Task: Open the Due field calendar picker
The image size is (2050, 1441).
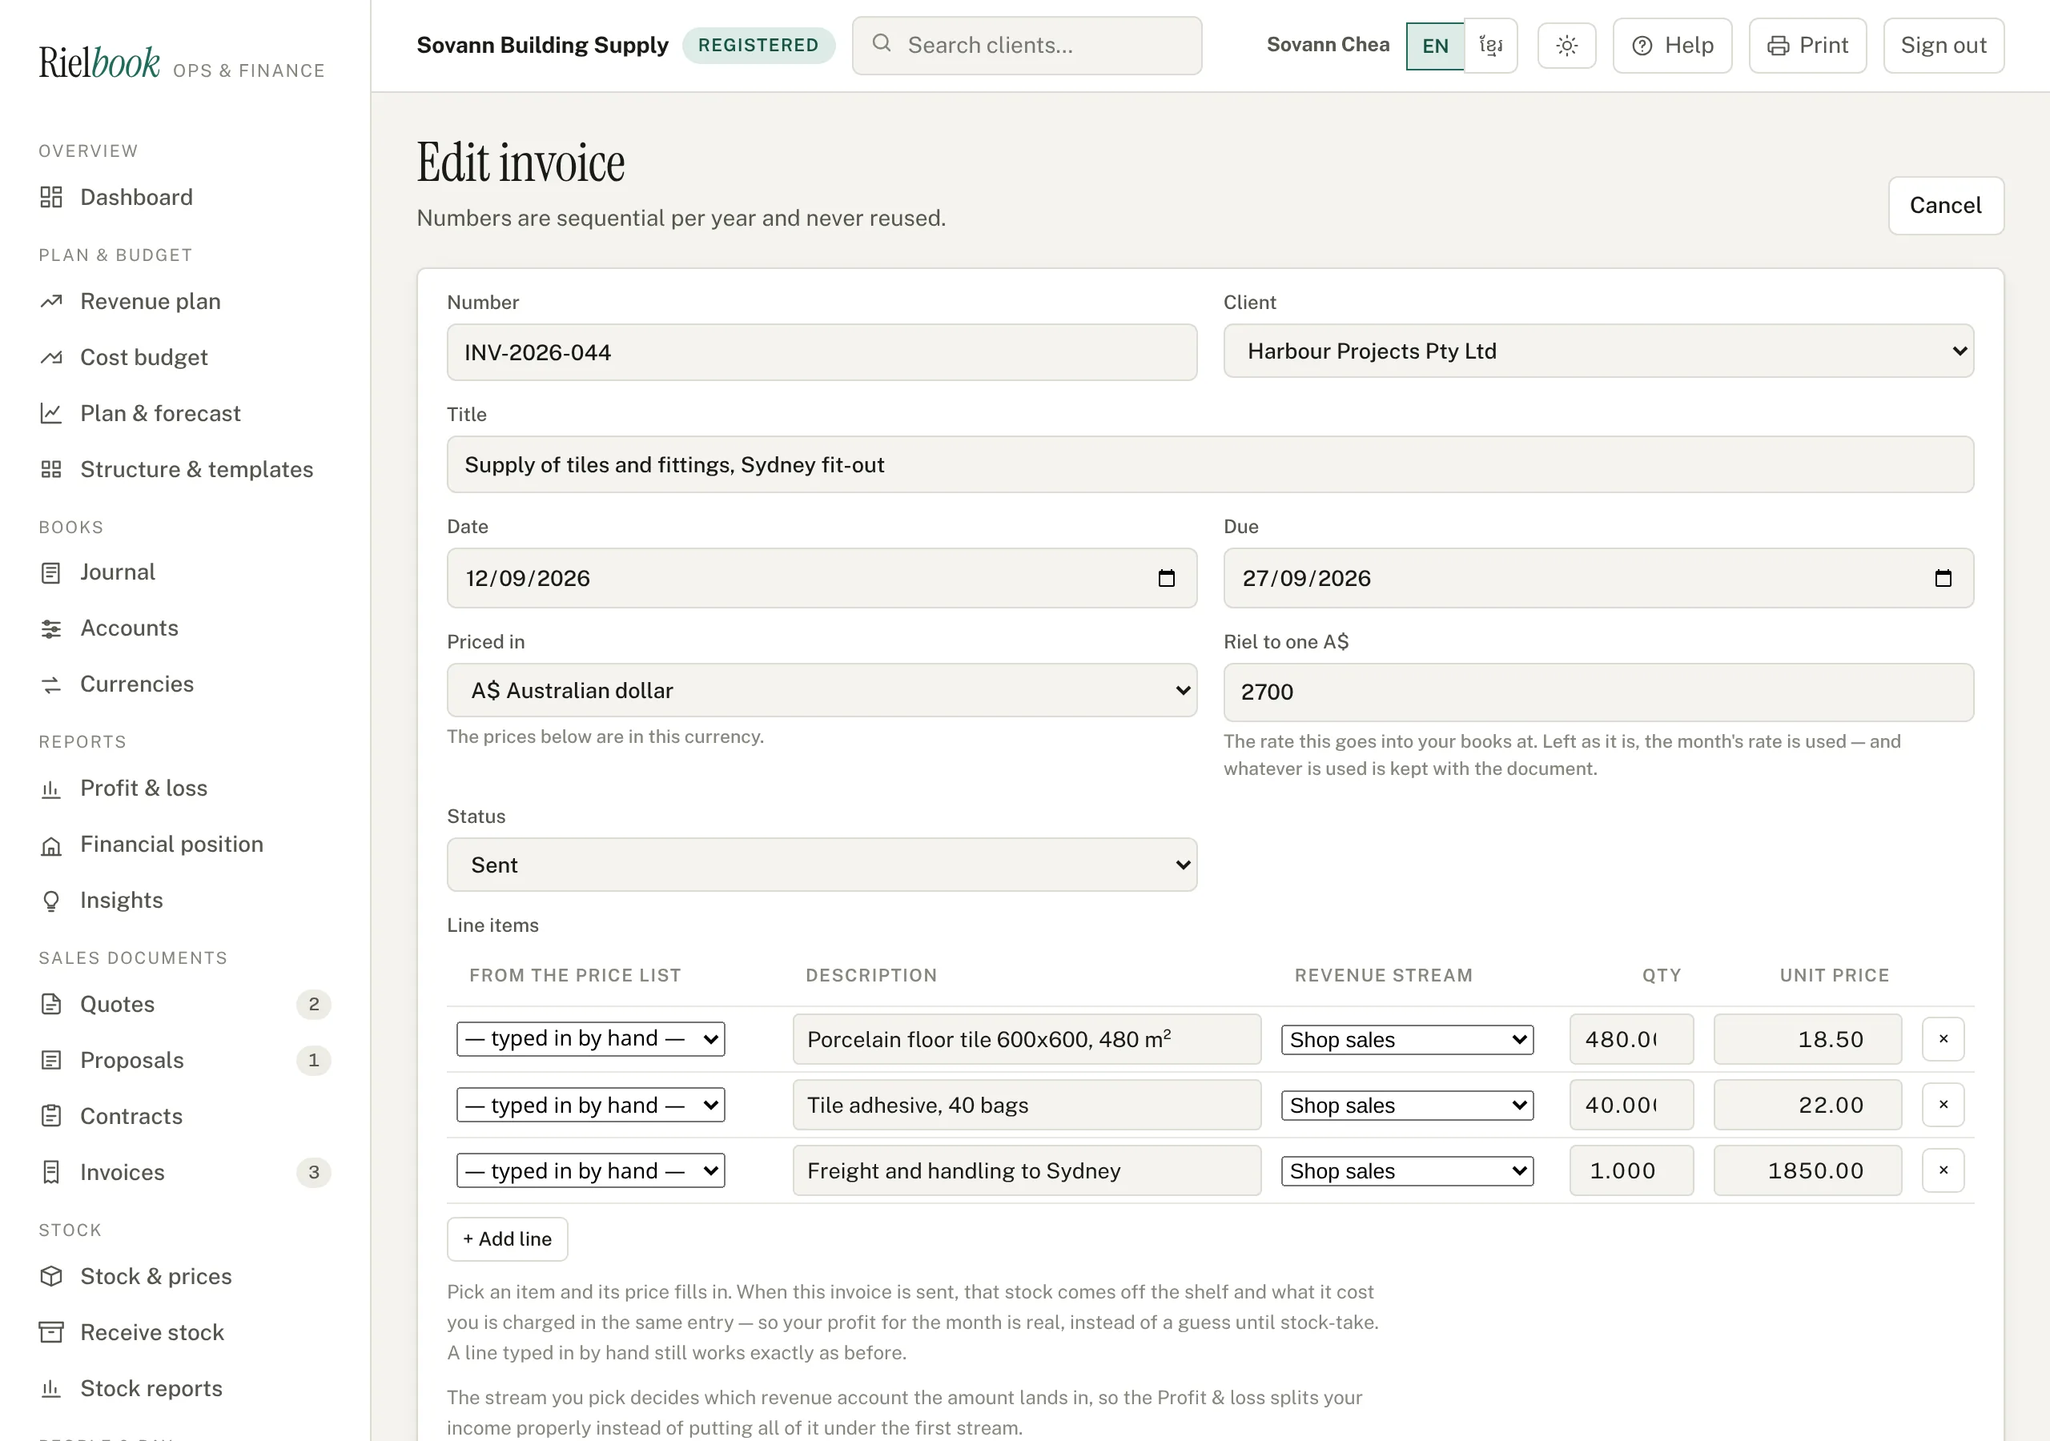Action: (x=1943, y=579)
